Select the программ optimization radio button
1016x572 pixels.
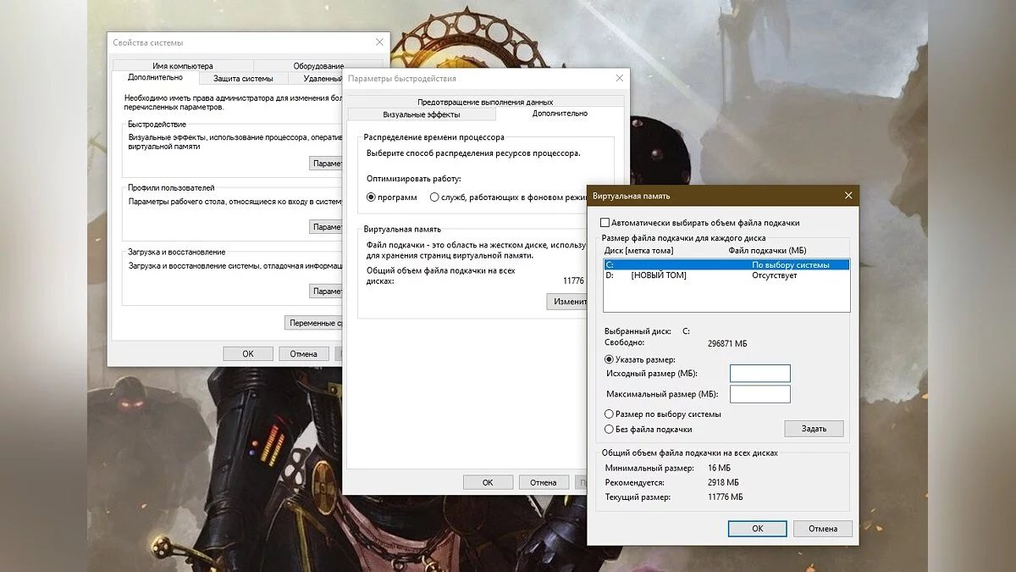371,197
